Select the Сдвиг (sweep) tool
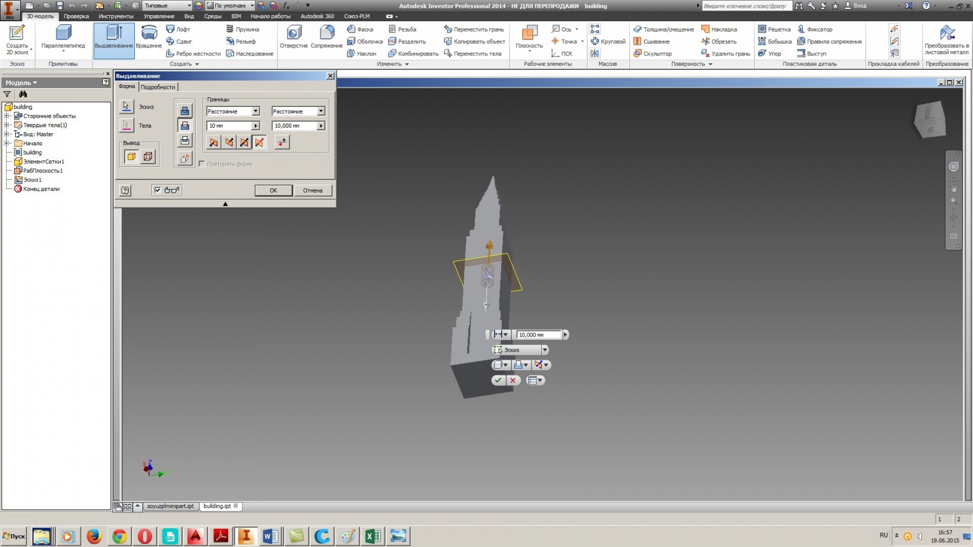Viewport: 973px width, 547px height. [x=179, y=41]
